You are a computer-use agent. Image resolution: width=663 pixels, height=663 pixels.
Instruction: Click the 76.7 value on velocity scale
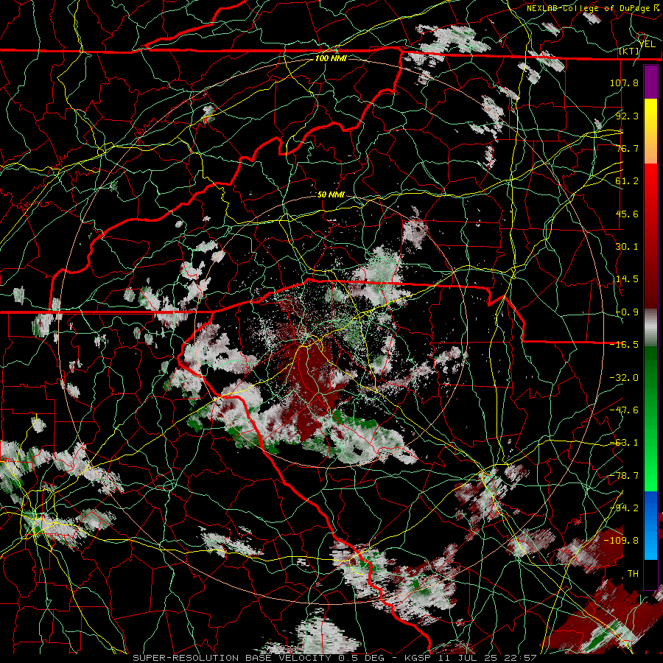(627, 148)
